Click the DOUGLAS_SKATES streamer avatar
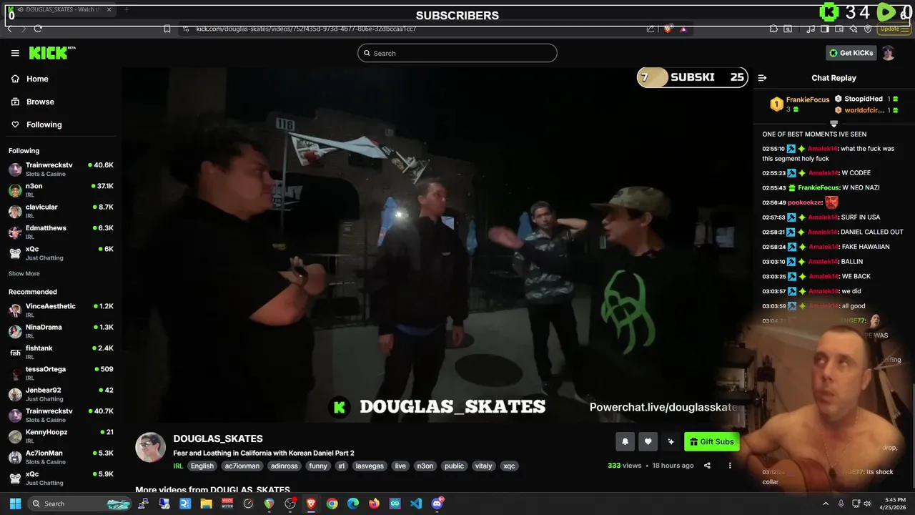 click(x=150, y=448)
